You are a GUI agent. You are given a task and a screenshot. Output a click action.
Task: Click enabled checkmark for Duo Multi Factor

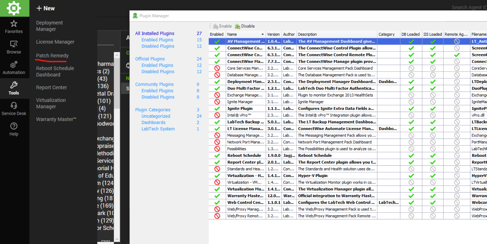click(x=217, y=88)
